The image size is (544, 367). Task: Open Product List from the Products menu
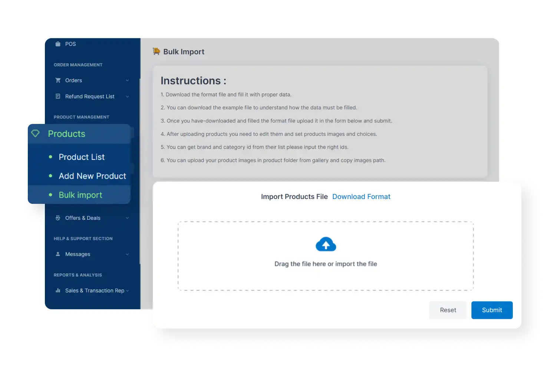82,157
